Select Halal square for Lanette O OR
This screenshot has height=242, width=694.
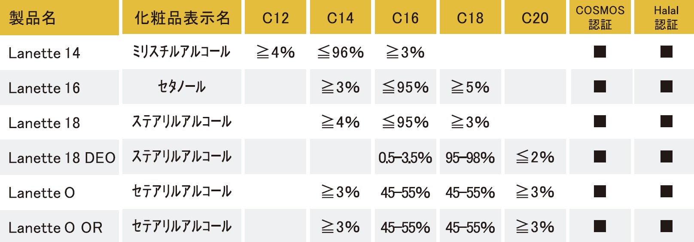pyautogui.click(x=667, y=226)
